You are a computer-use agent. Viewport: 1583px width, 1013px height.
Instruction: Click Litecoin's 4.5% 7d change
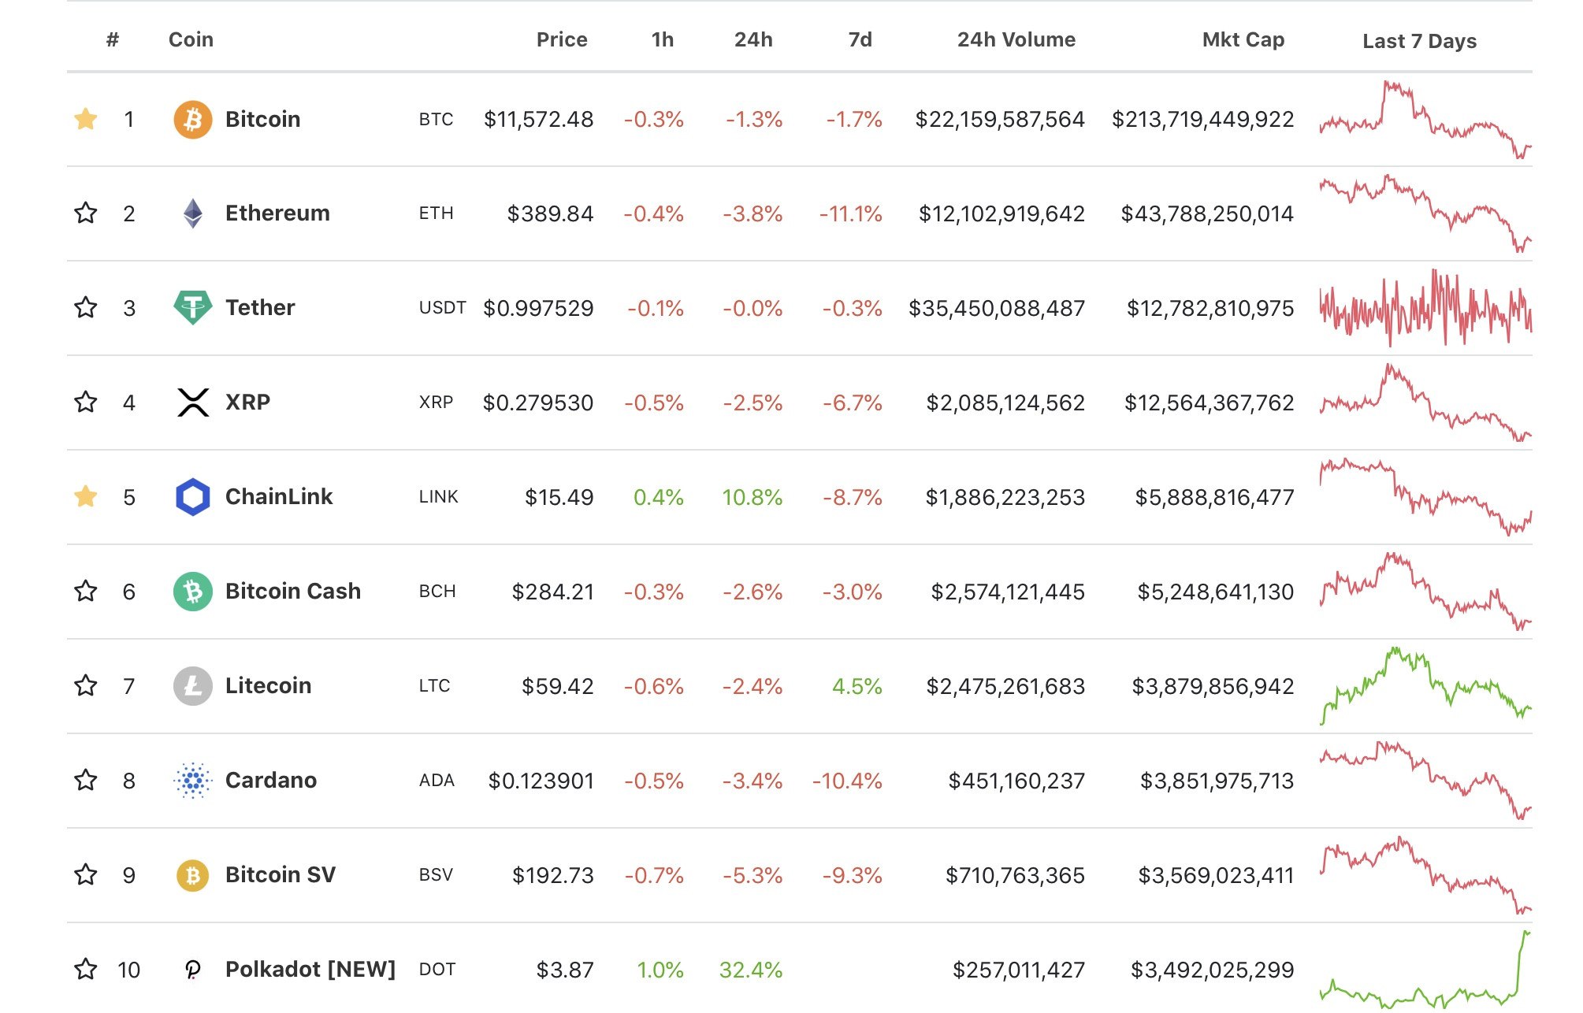pos(857,687)
